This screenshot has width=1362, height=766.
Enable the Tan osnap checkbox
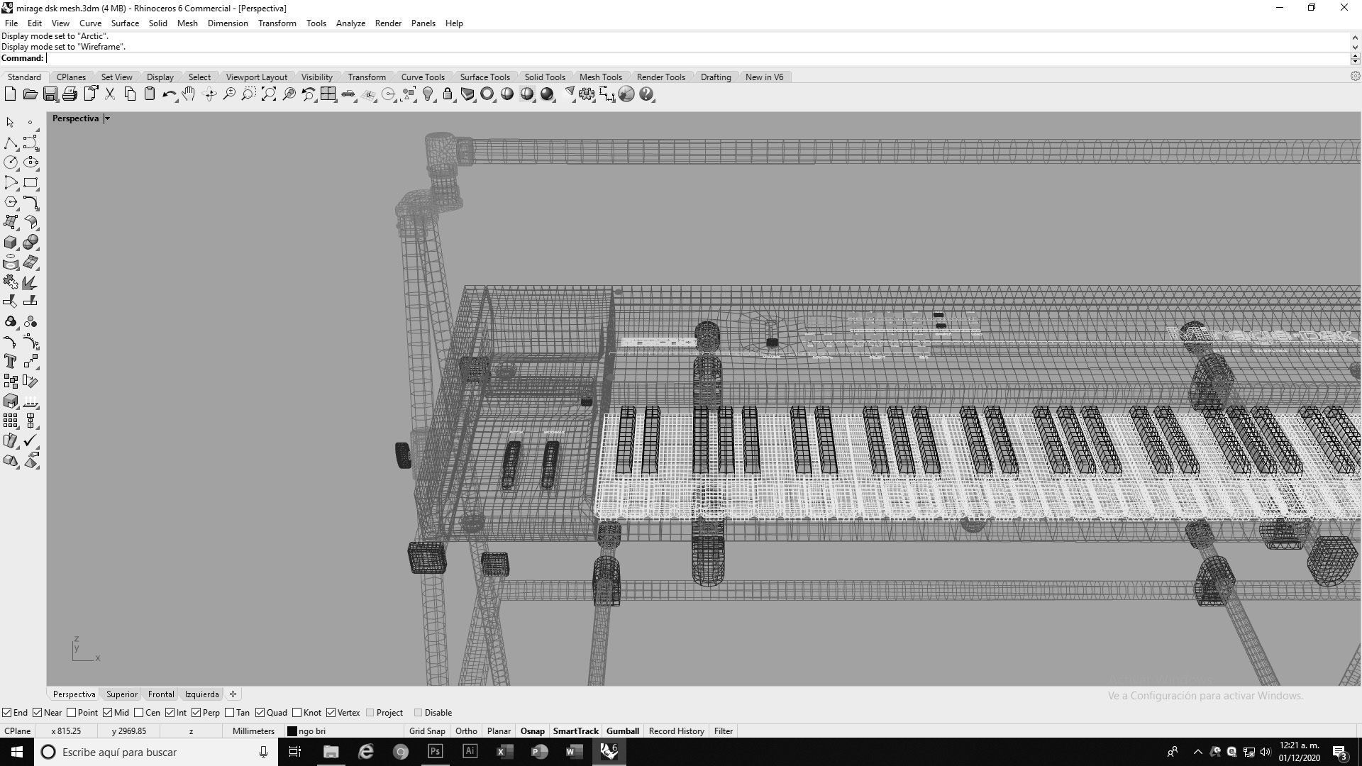pyautogui.click(x=230, y=713)
